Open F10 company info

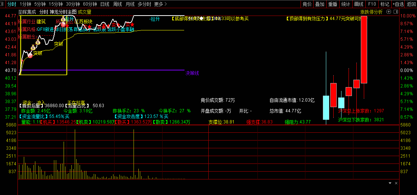pyautogui.click(x=372, y=4)
